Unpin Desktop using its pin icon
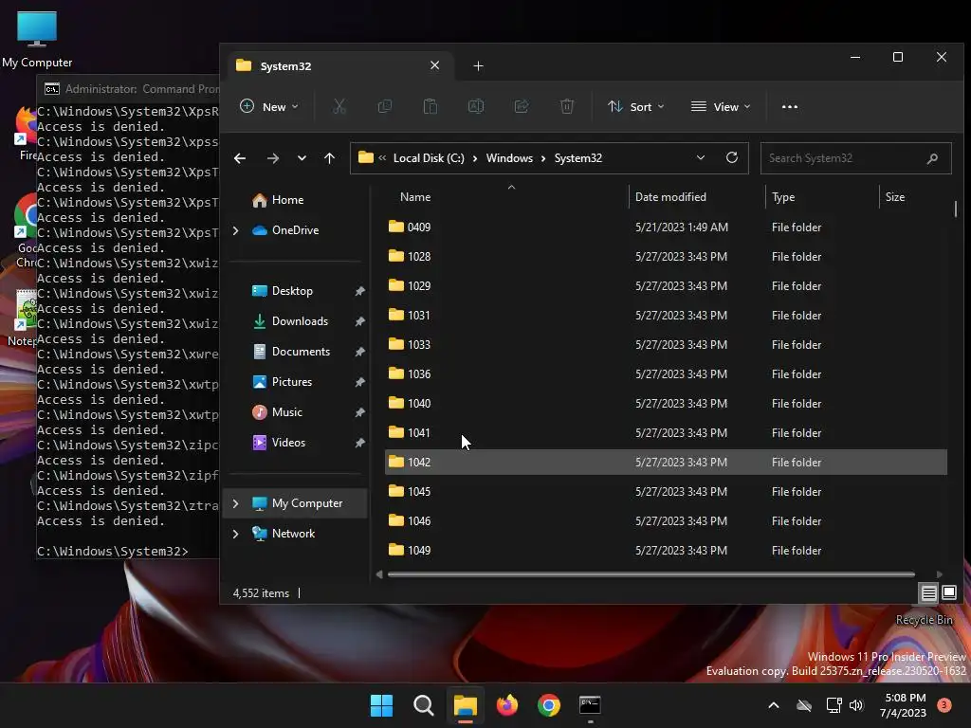This screenshot has height=728, width=971. tap(359, 291)
